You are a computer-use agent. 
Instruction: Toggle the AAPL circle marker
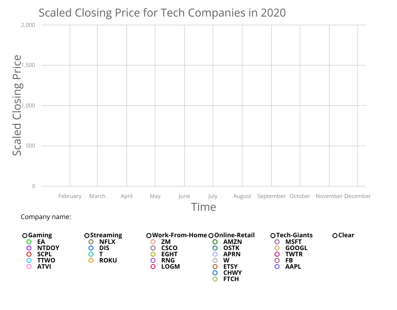277,267
